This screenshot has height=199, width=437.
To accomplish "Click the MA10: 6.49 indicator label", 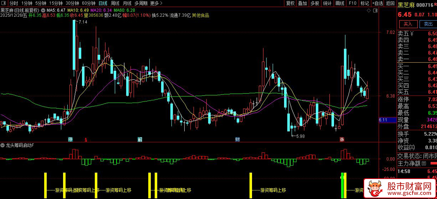I will click(78, 11).
